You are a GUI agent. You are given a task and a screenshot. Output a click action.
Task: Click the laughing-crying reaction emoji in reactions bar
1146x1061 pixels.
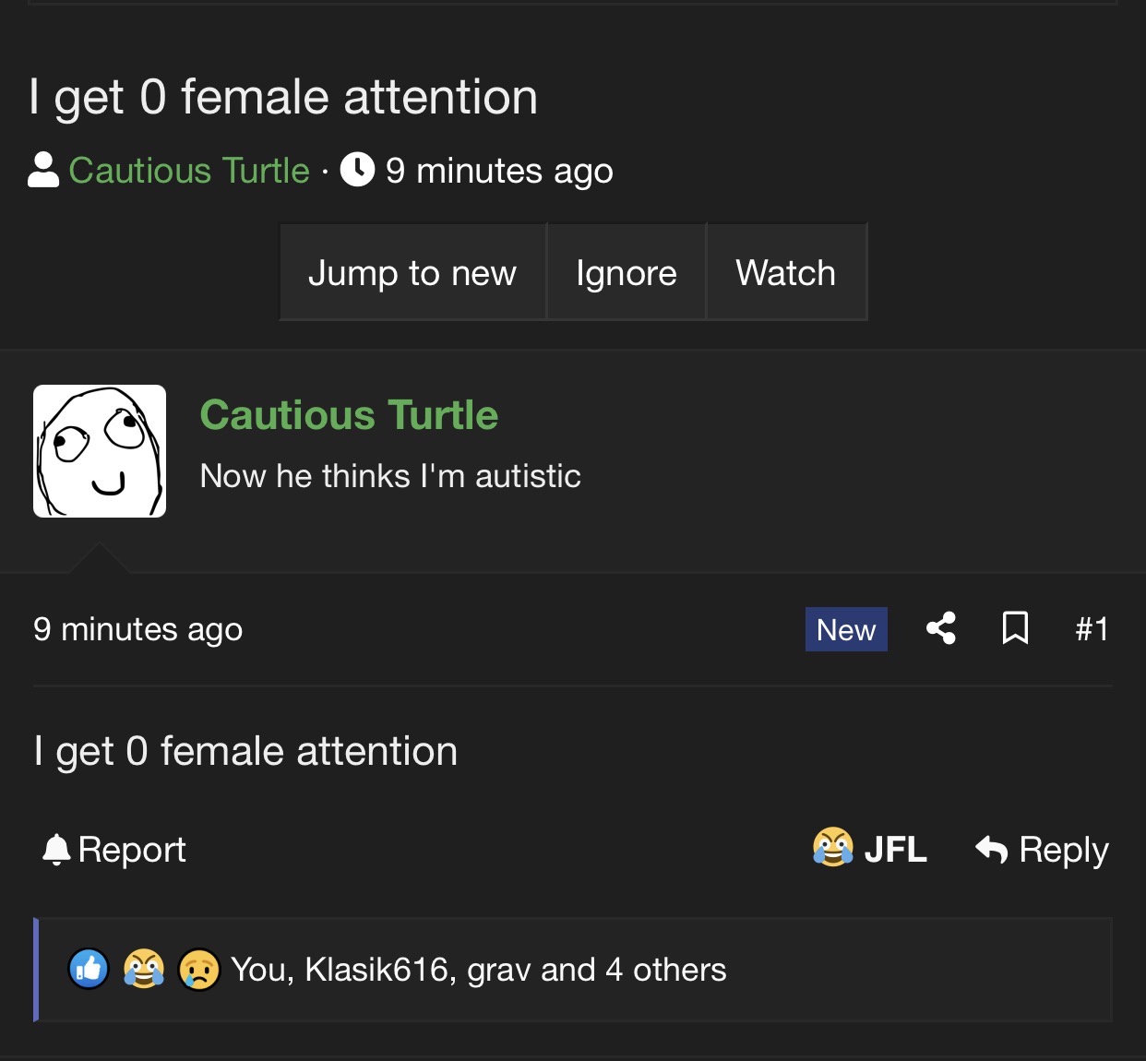click(143, 970)
